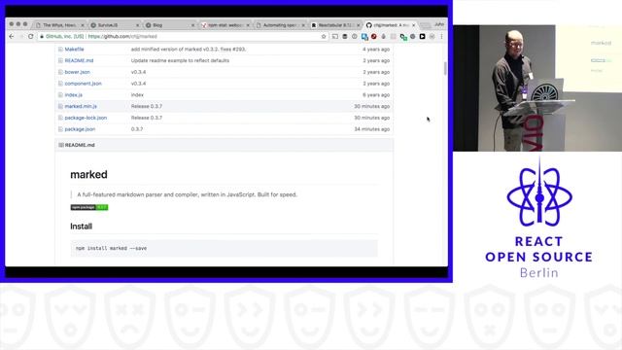Switch to the npm-stat tab
This screenshot has height=350, width=622.
click(225, 25)
